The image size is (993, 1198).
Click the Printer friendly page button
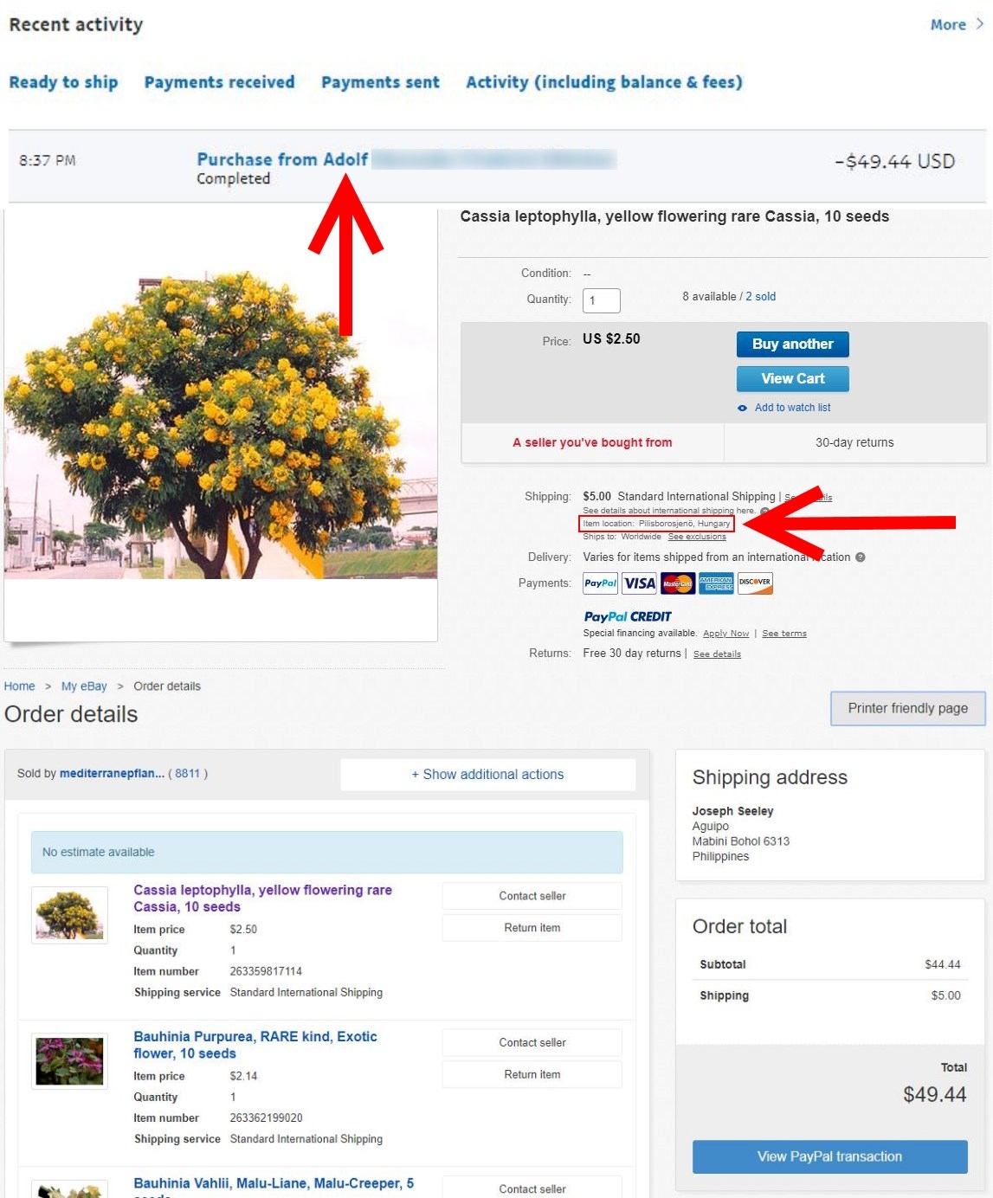[908, 708]
